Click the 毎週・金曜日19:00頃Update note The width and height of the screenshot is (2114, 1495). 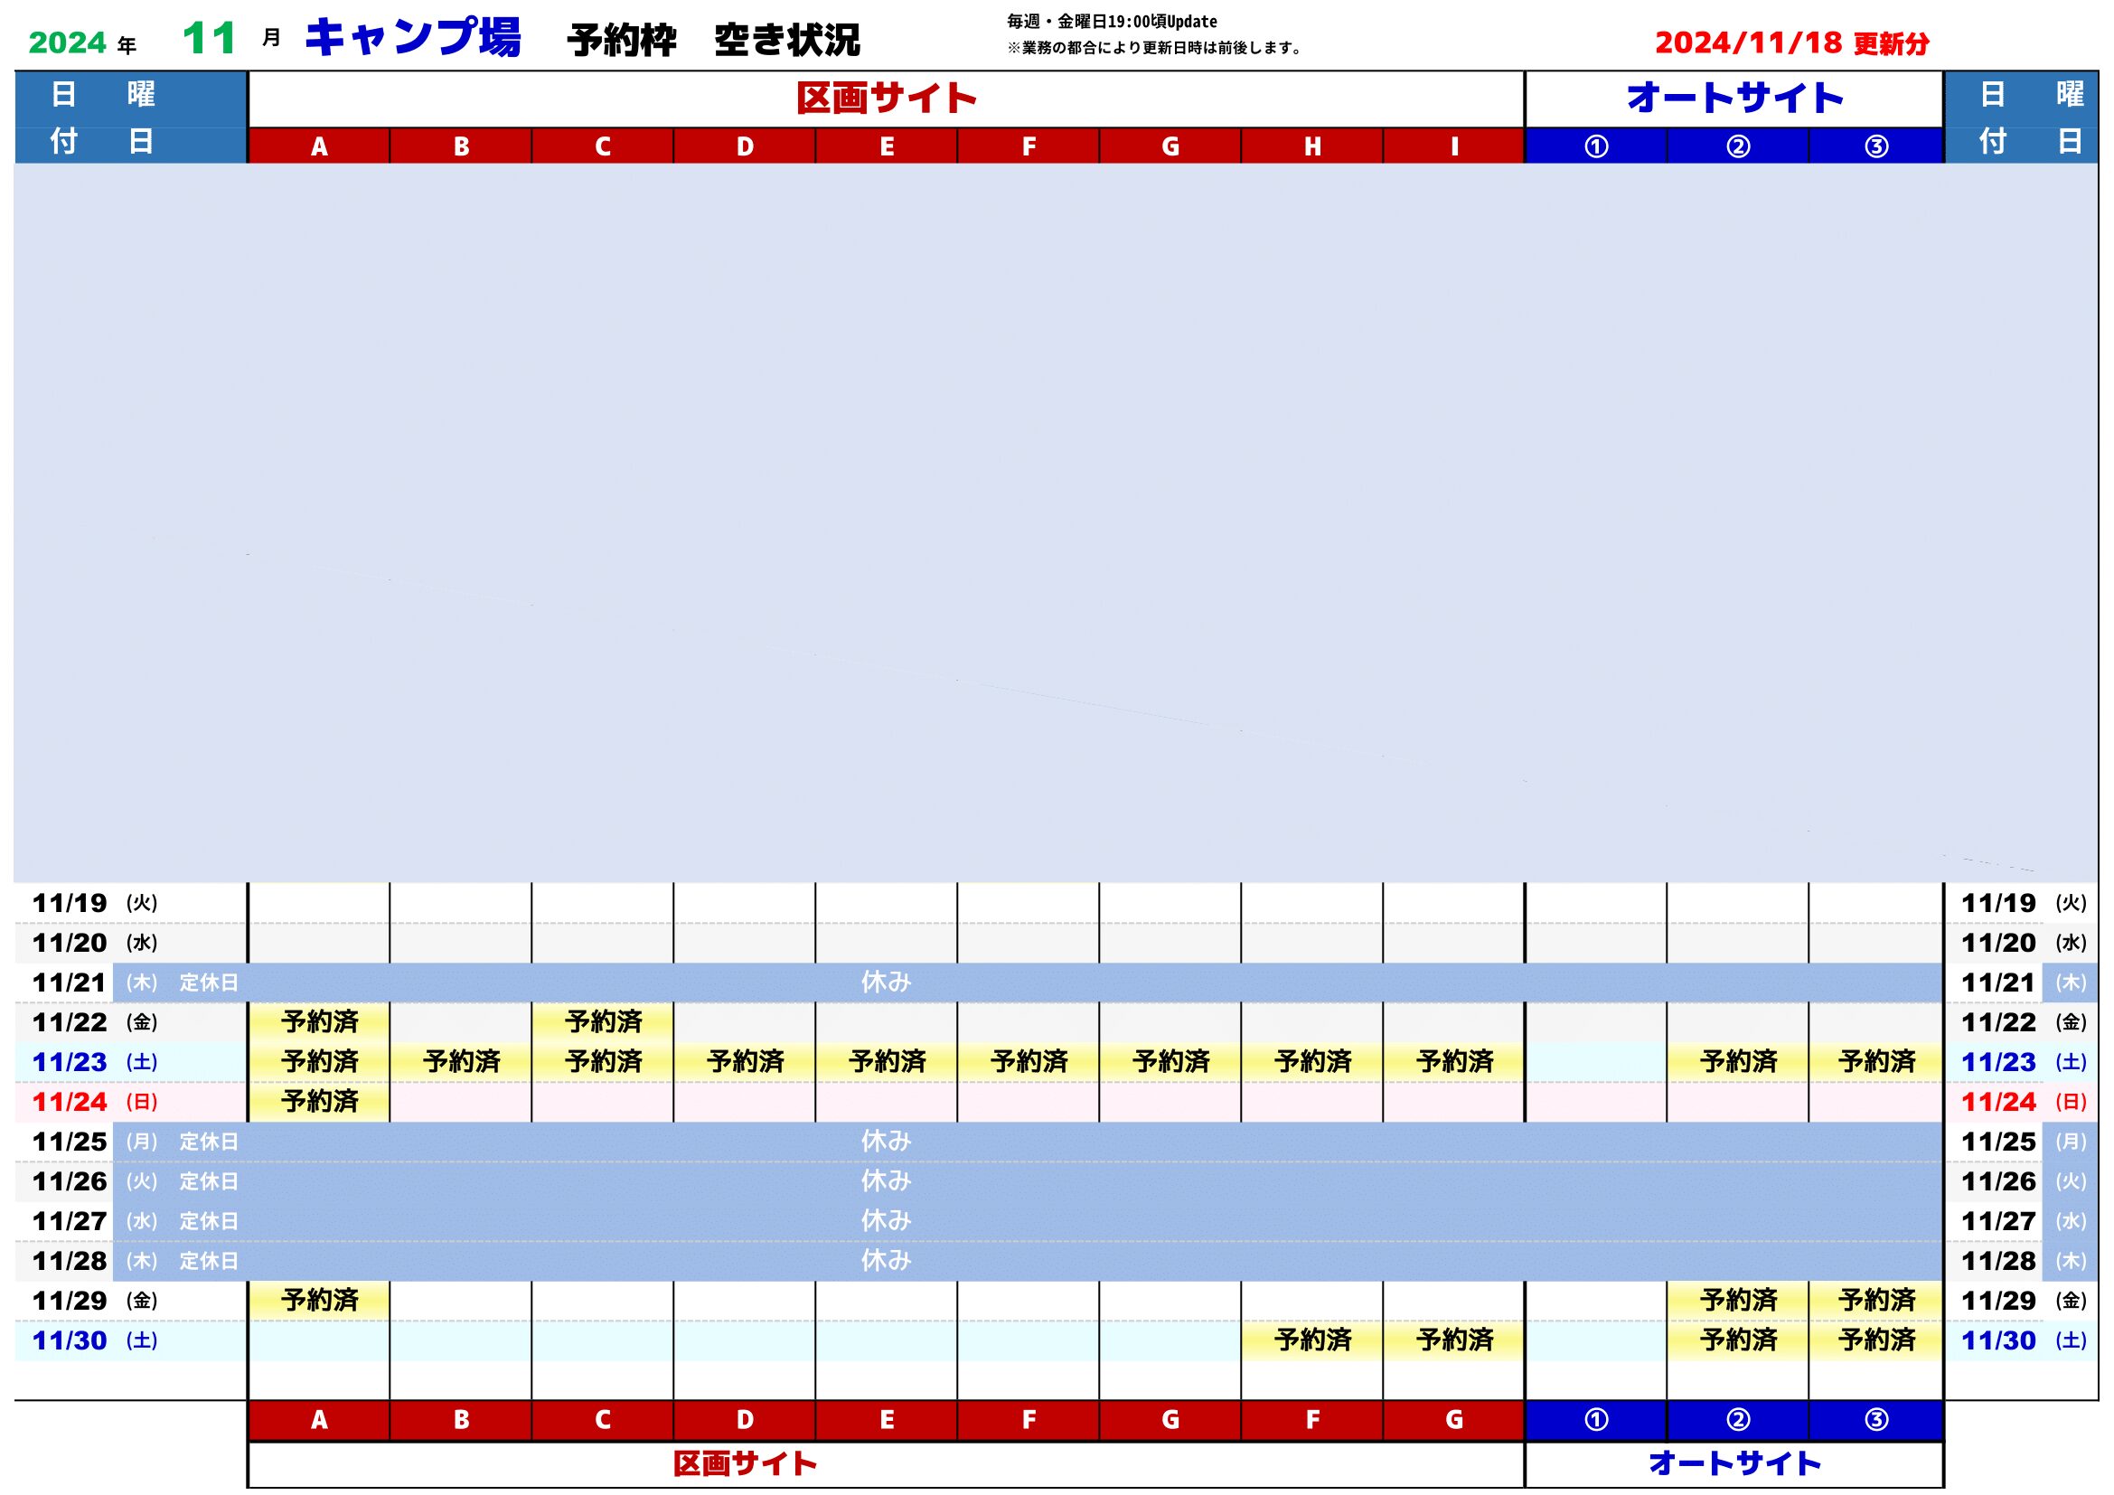pyautogui.click(x=1112, y=21)
